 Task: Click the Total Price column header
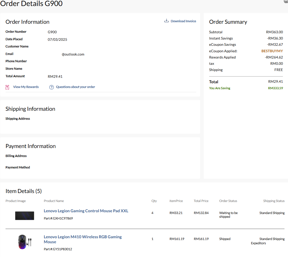pyautogui.click(x=201, y=201)
